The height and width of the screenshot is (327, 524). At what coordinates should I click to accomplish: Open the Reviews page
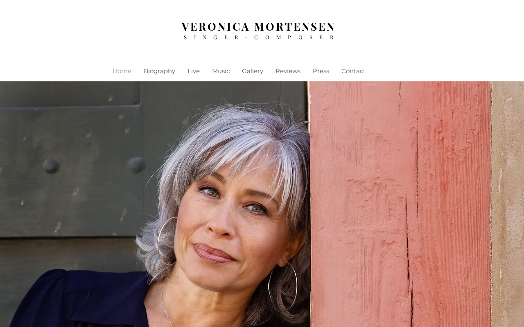288,71
